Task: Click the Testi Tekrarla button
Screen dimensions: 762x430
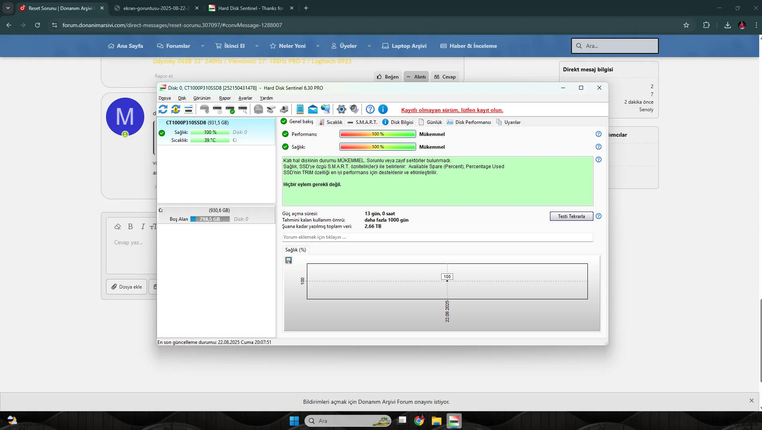Action: click(x=571, y=216)
